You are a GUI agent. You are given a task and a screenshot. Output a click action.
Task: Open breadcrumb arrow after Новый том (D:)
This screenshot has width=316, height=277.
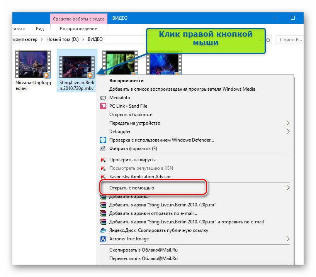tap(83, 39)
